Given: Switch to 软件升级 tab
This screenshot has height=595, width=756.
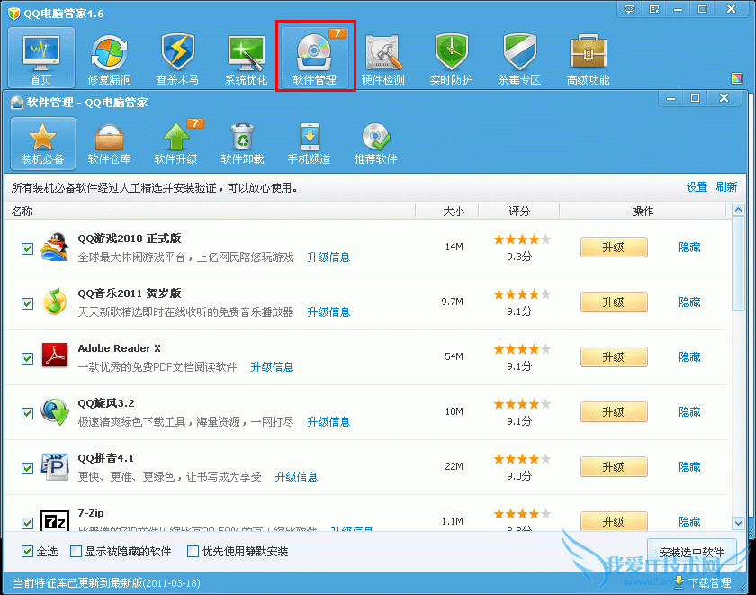Looking at the screenshot, I should (x=176, y=143).
